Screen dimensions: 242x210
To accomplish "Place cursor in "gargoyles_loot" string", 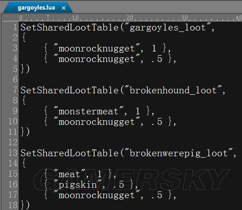I will click(x=168, y=28).
